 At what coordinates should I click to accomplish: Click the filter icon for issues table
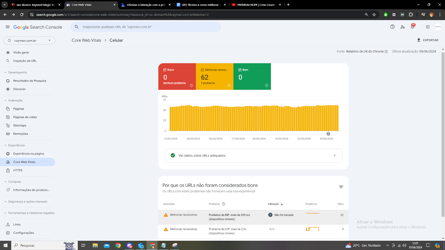(x=341, y=187)
